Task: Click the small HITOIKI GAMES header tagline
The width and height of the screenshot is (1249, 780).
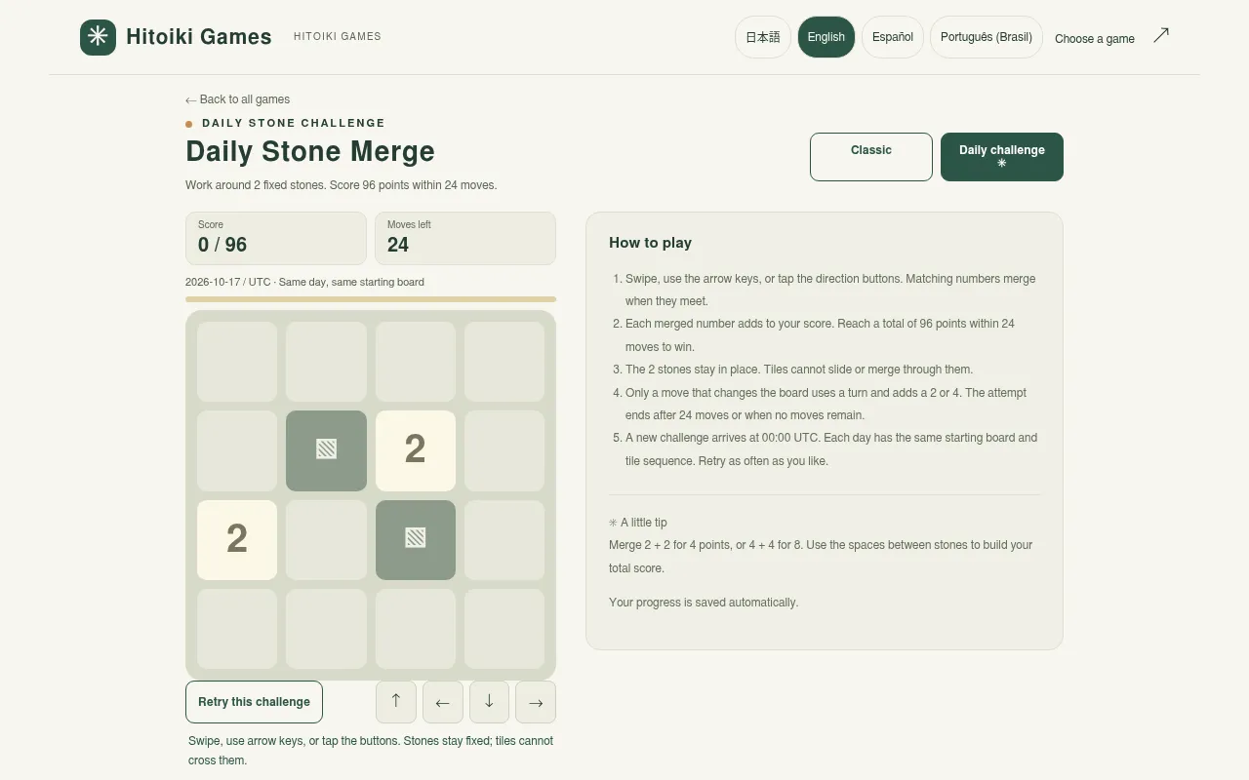Action: 338,37
